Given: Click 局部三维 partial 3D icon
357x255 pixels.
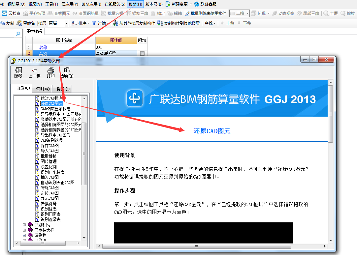Looking at the screenshot, I should coord(299,14).
